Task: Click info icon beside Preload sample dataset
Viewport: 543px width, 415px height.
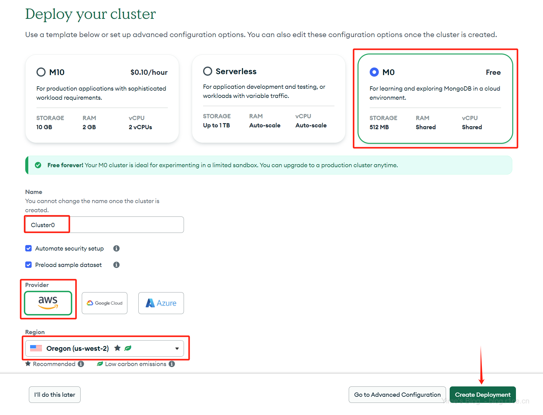Action: 116,265
